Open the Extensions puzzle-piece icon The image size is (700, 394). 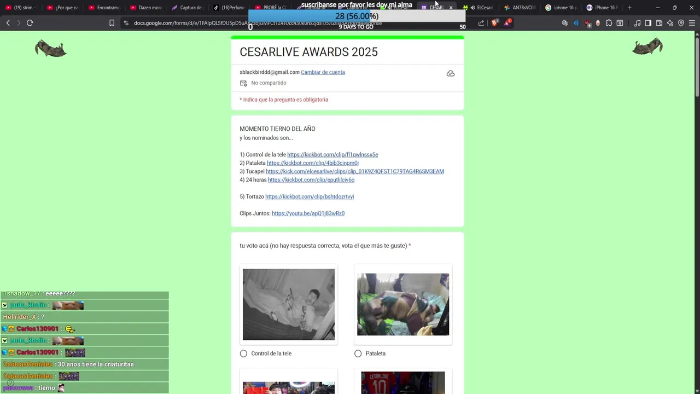pyautogui.click(x=609, y=23)
